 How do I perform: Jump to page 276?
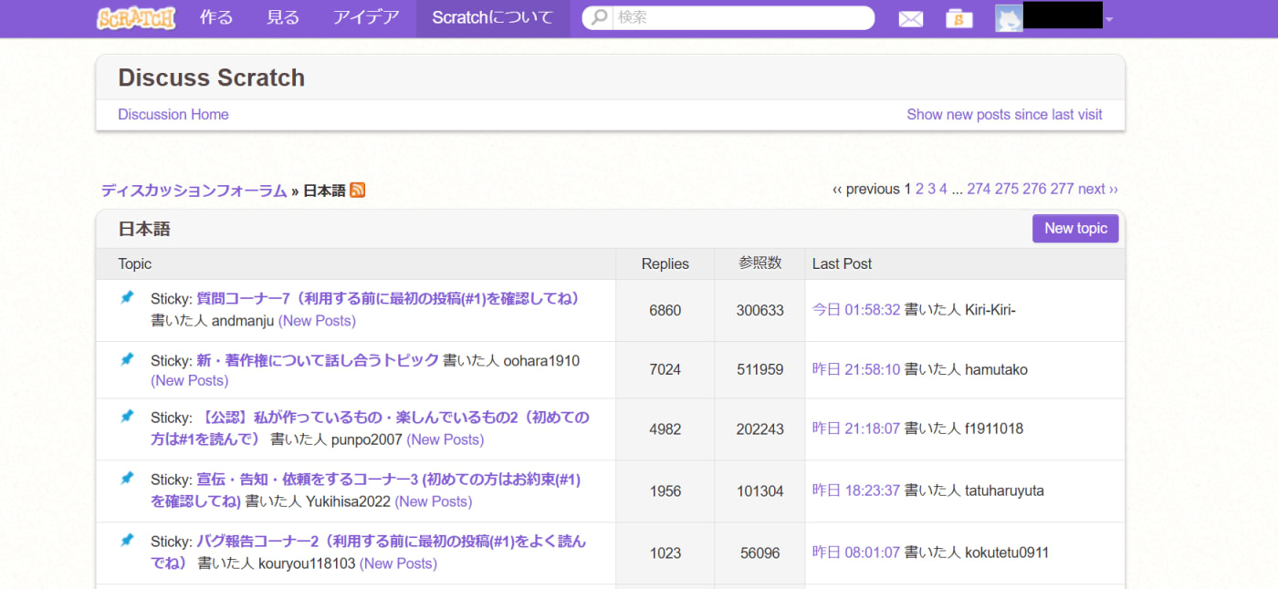point(1034,189)
